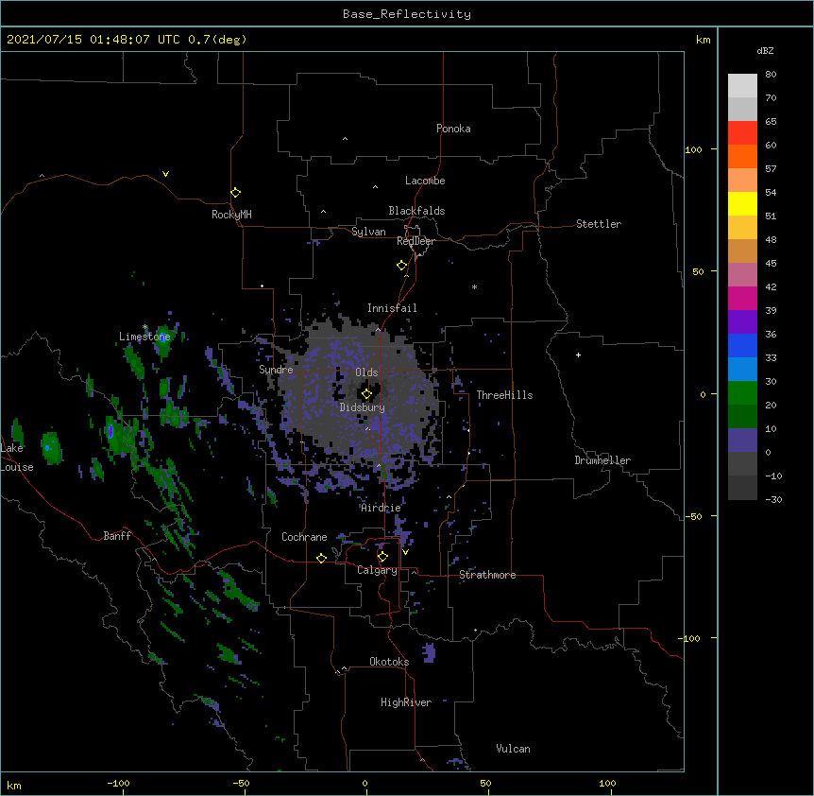Click the Didsbury town label
This screenshot has height=796, width=814.
tap(362, 407)
